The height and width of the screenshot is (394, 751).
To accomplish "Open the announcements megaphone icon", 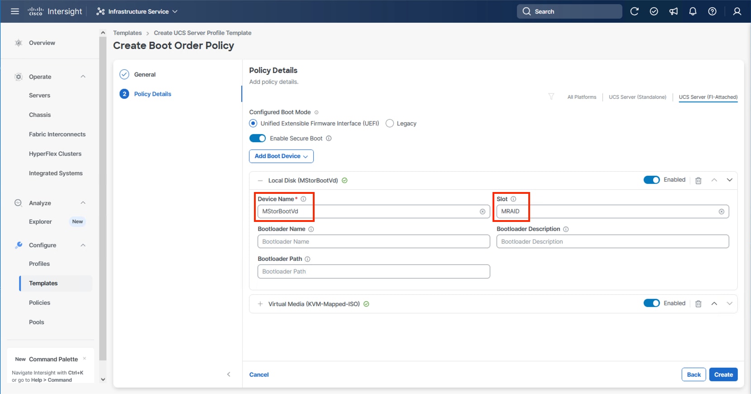I will [674, 11].
